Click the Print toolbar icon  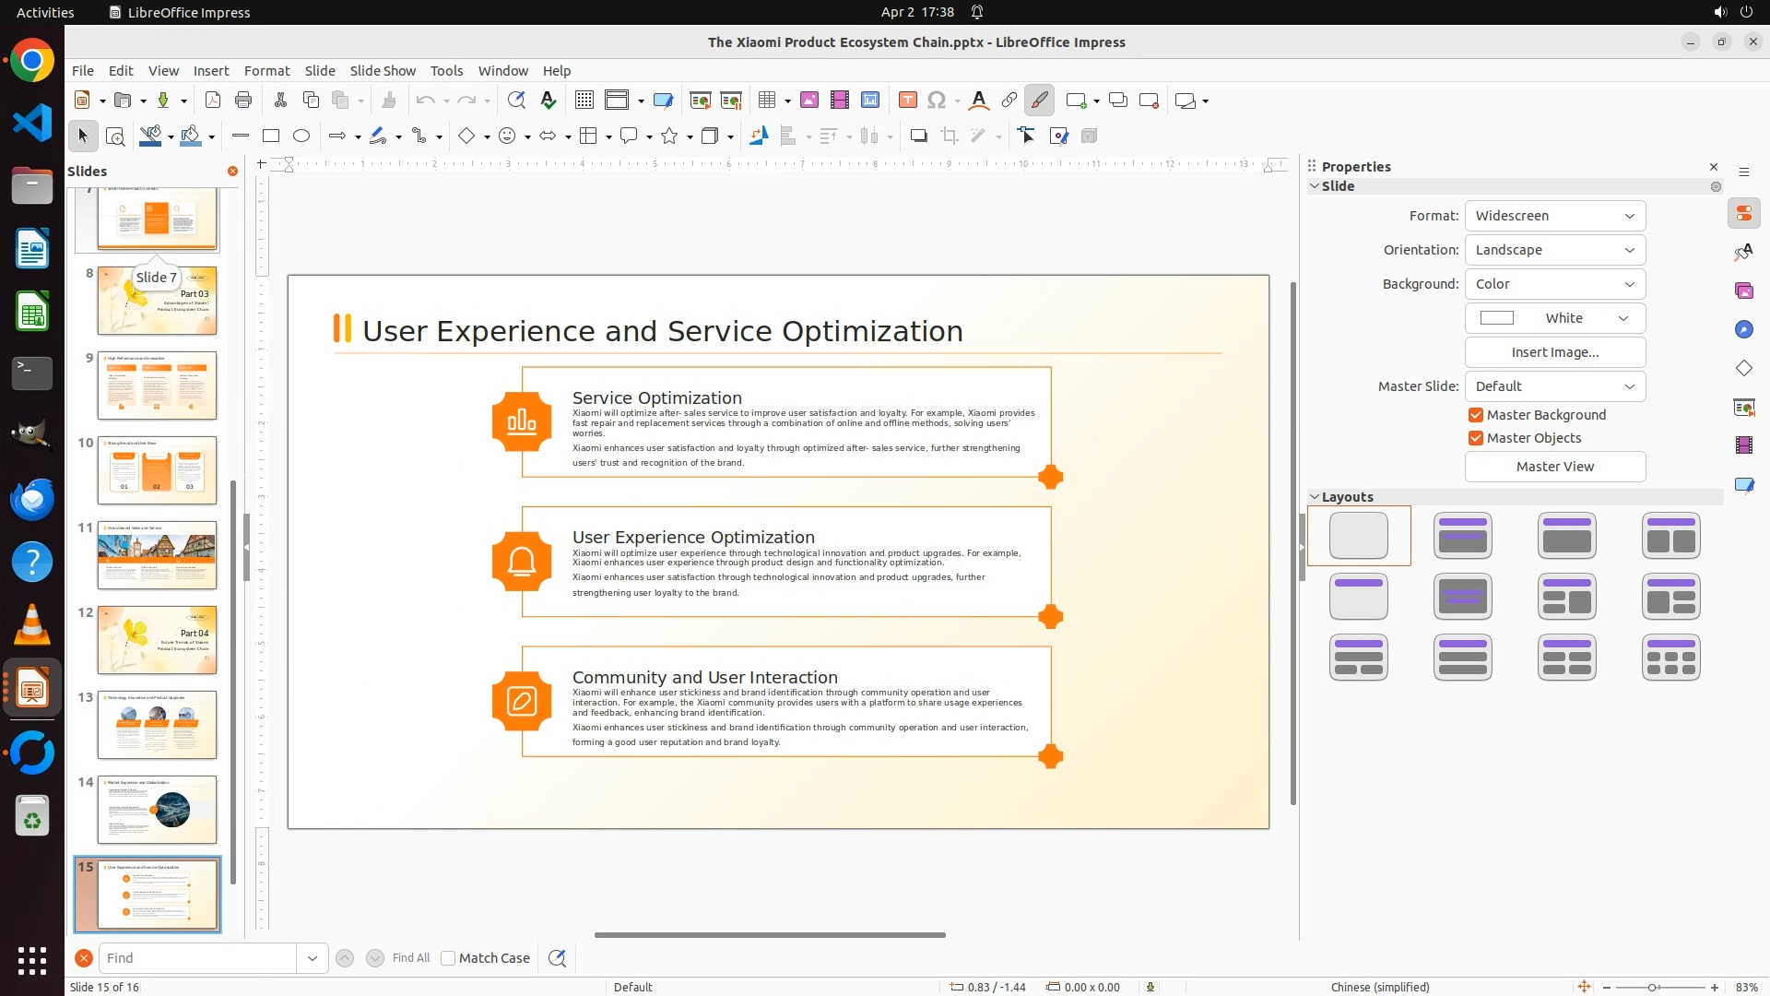tap(243, 101)
